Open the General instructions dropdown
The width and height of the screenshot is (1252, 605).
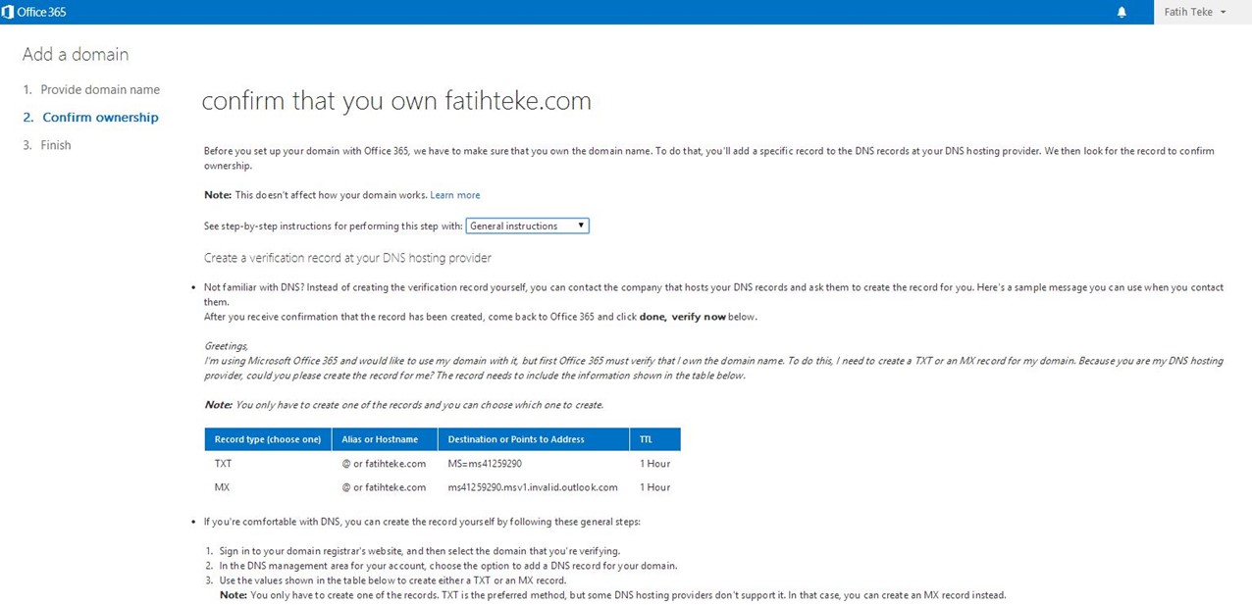[528, 226]
